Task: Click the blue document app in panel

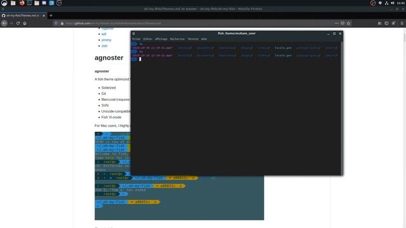Action: pyautogui.click(x=51, y=3)
